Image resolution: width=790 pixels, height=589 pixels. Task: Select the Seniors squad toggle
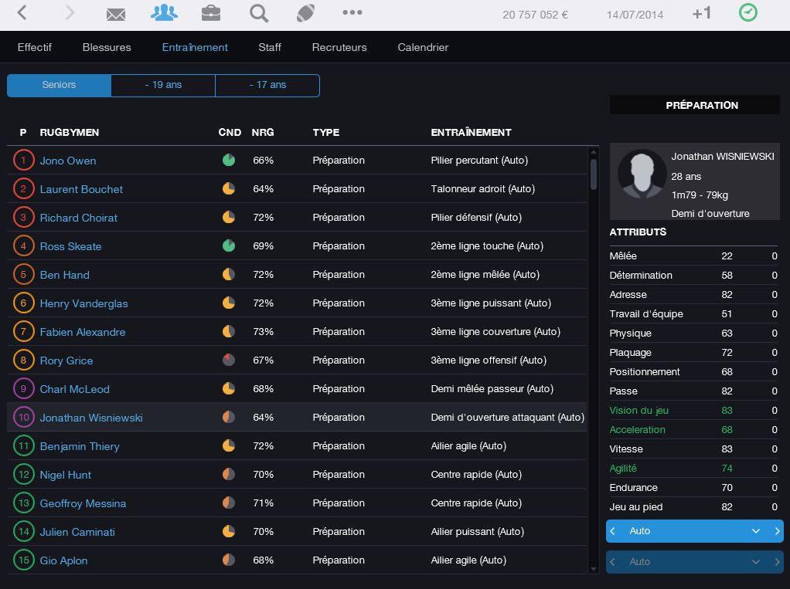click(x=59, y=85)
